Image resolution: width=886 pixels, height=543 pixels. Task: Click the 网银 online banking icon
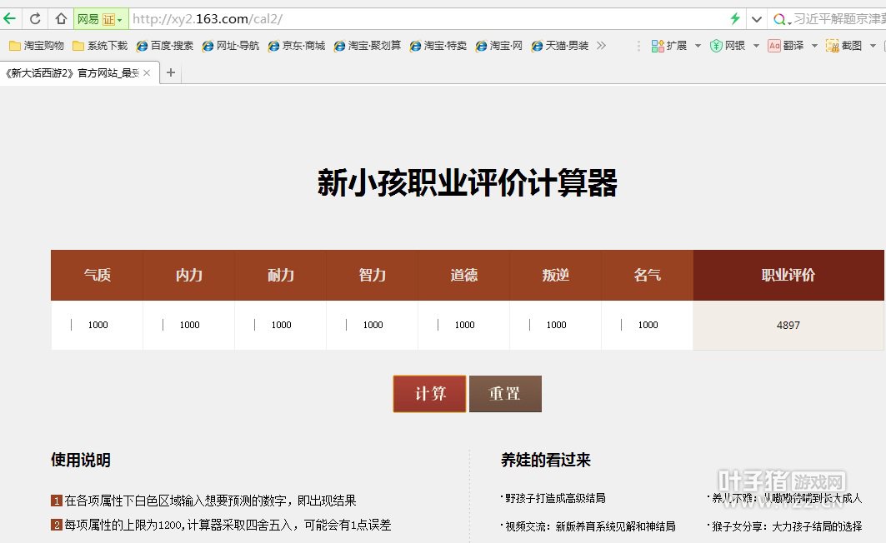click(716, 46)
